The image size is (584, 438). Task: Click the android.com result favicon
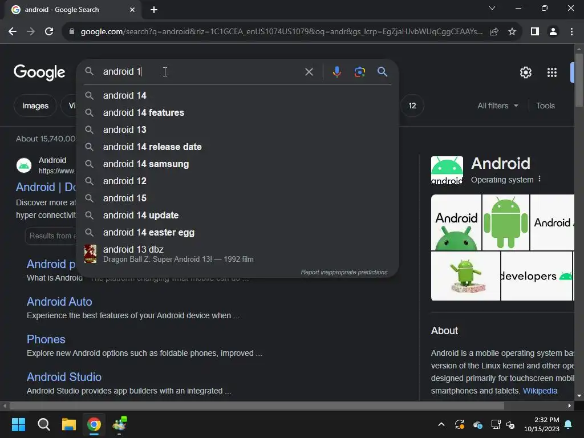pos(24,165)
